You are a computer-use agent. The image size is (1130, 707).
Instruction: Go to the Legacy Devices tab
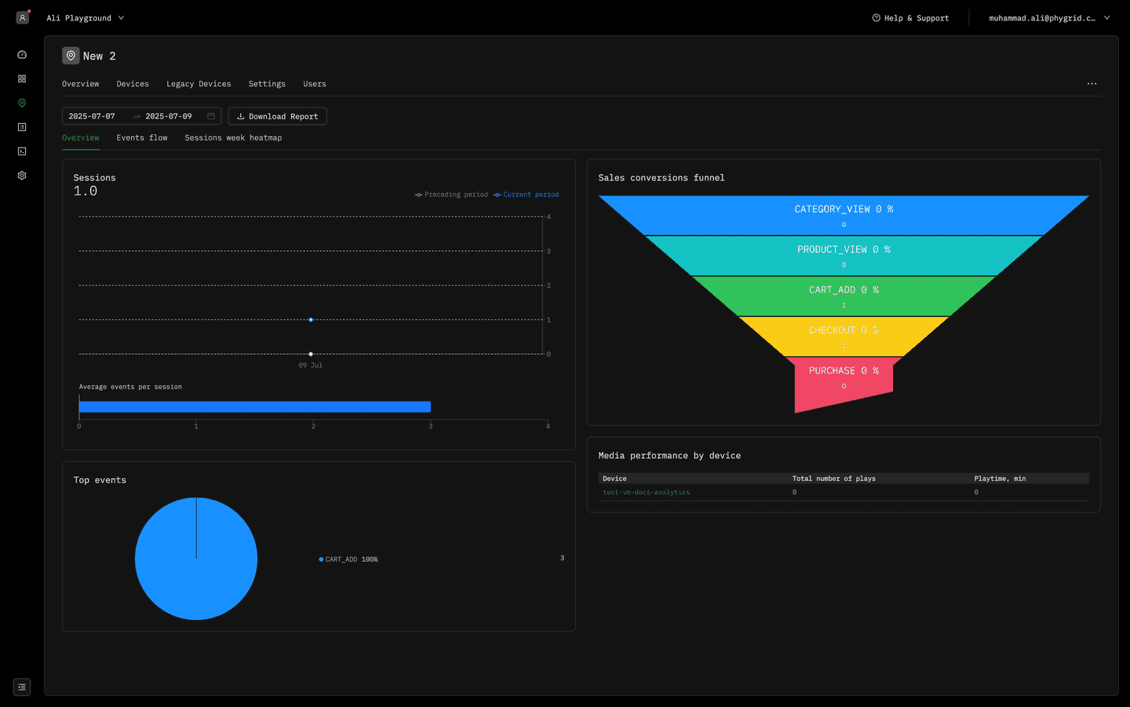tap(199, 84)
